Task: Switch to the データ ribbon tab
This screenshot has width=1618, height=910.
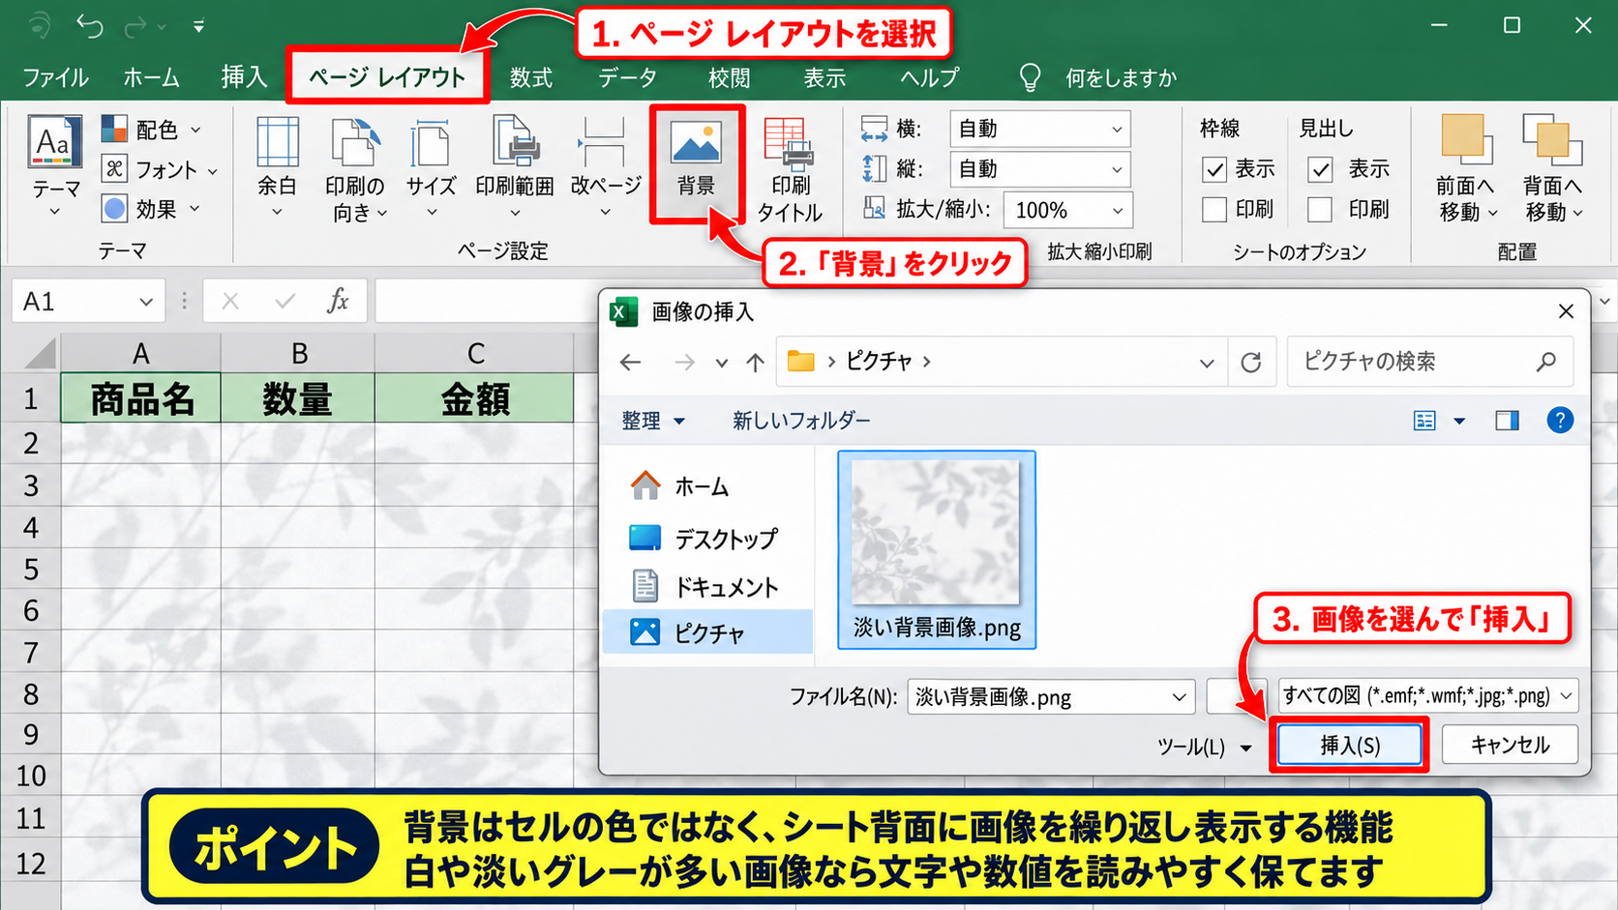Action: click(x=627, y=77)
